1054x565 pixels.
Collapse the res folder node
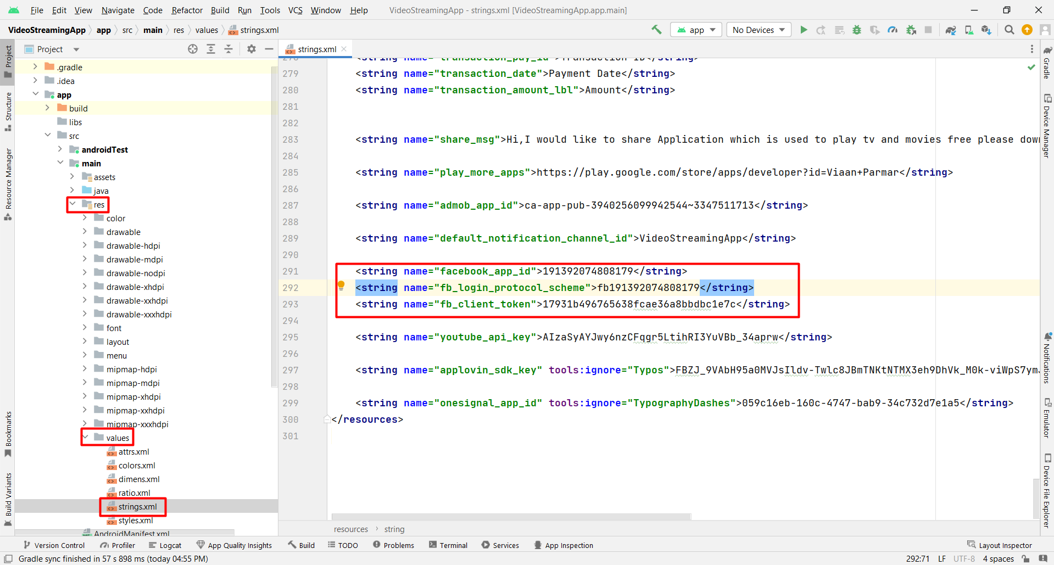coord(73,204)
